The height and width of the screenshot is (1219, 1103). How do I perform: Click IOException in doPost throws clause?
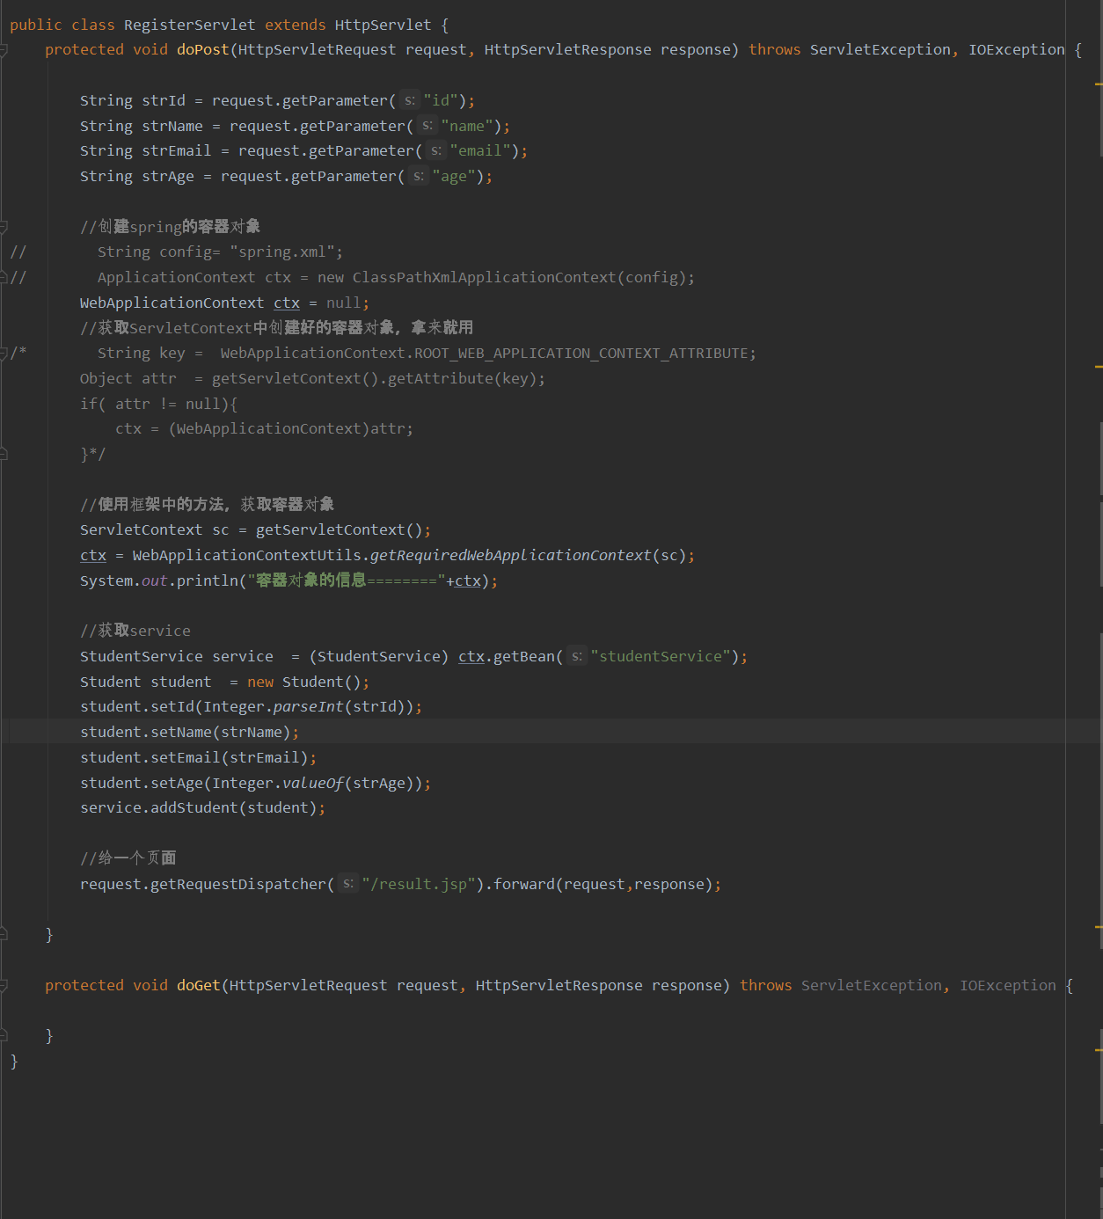click(x=1016, y=50)
